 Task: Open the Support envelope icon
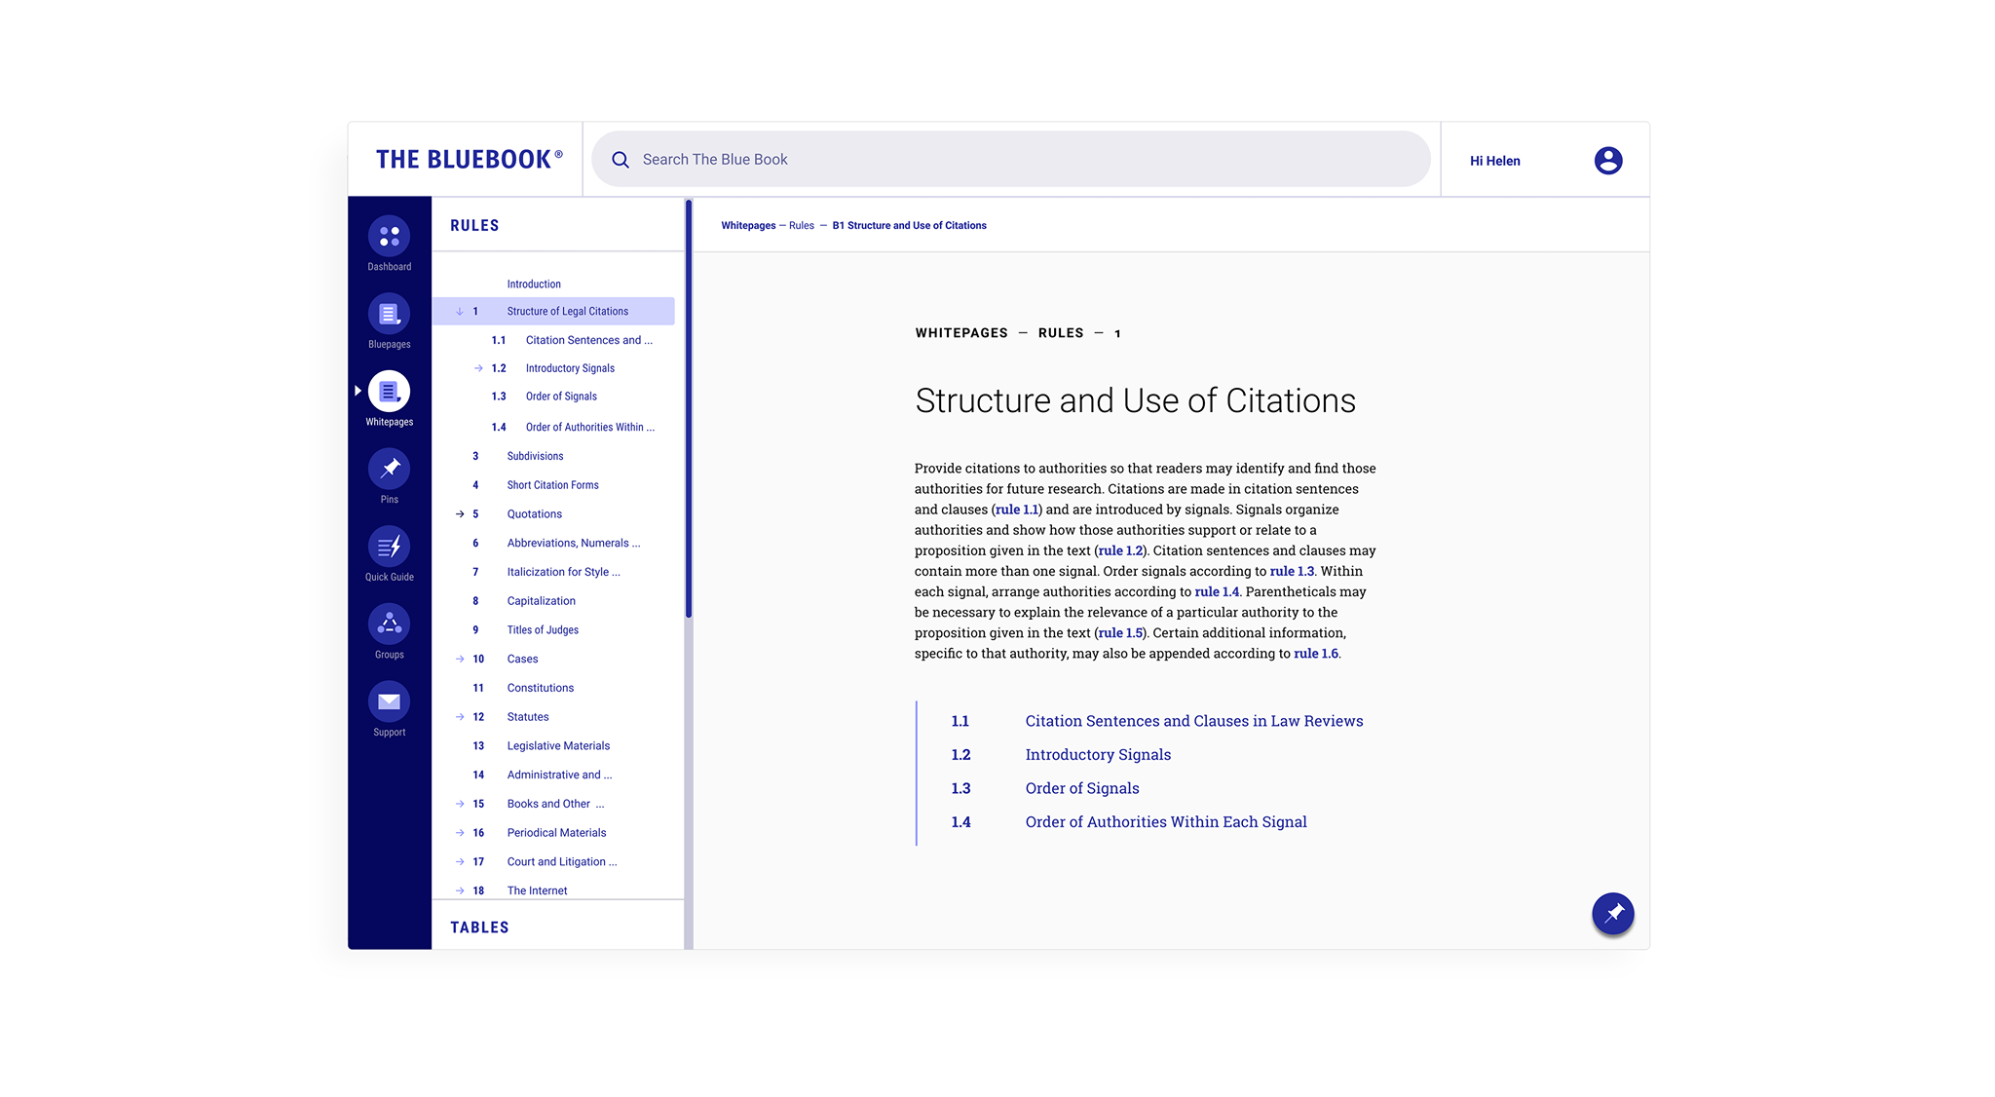click(x=389, y=701)
